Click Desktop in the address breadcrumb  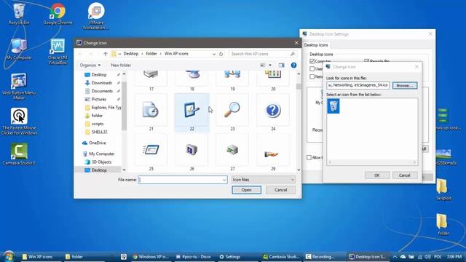click(x=131, y=54)
